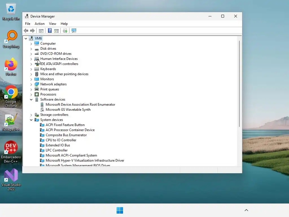
Task: Select Microsoft ACPI-Compliant System device
Action: (71, 155)
